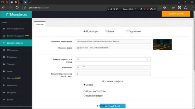Open reading view in browser

coord(160,8)
